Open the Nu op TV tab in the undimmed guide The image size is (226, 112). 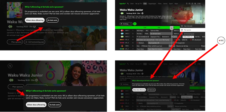(139, 4)
